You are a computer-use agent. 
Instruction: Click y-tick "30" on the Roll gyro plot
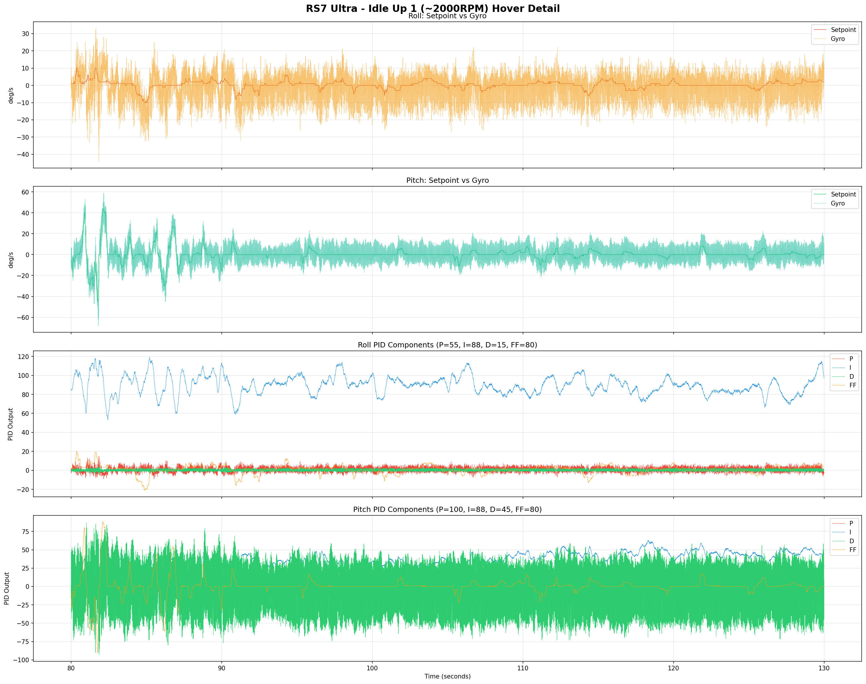(x=26, y=34)
